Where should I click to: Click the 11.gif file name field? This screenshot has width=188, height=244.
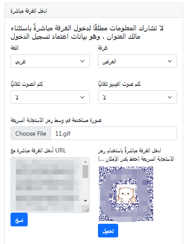114,133
